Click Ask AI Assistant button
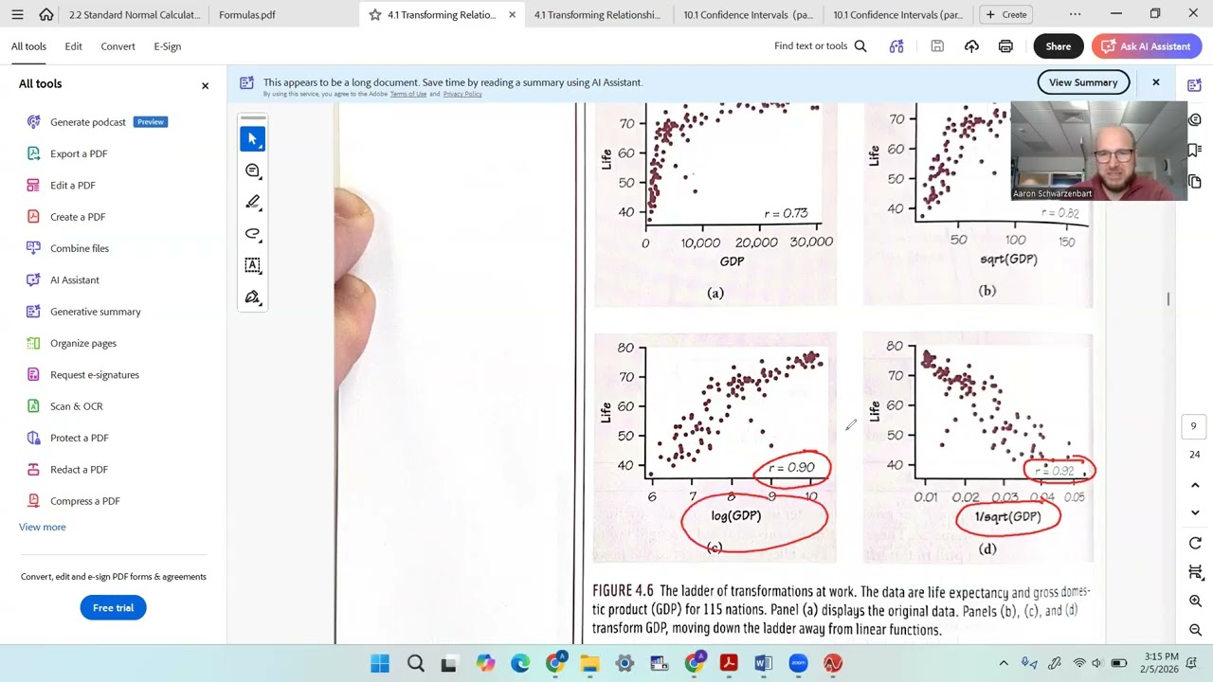 click(x=1147, y=45)
